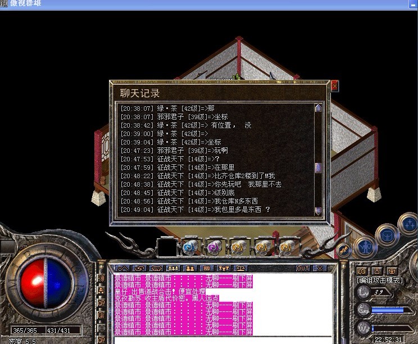Toggle the broadcast sound channel filter
The height and width of the screenshot is (344, 418).
102,278
